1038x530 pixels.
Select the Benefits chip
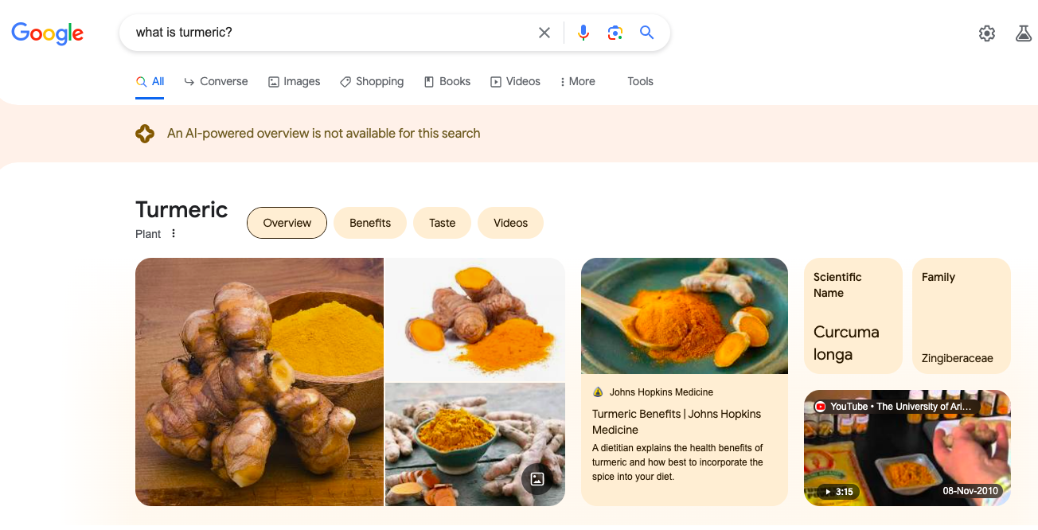[x=370, y=223]
